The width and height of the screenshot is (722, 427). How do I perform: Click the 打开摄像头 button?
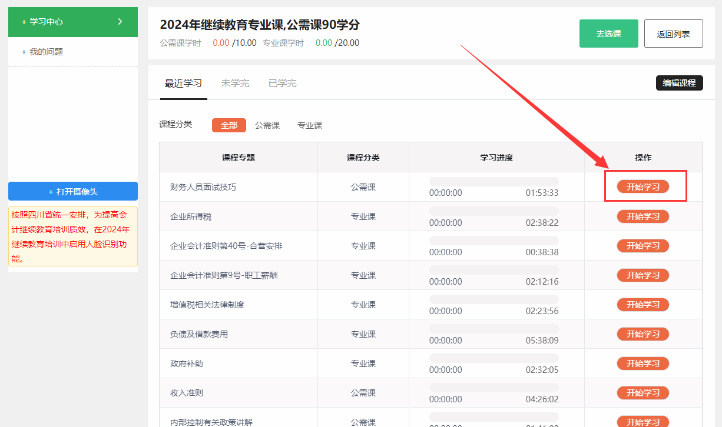click(x=73, y=192)
